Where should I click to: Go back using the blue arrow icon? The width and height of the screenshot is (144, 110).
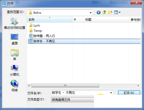(98, 12)
